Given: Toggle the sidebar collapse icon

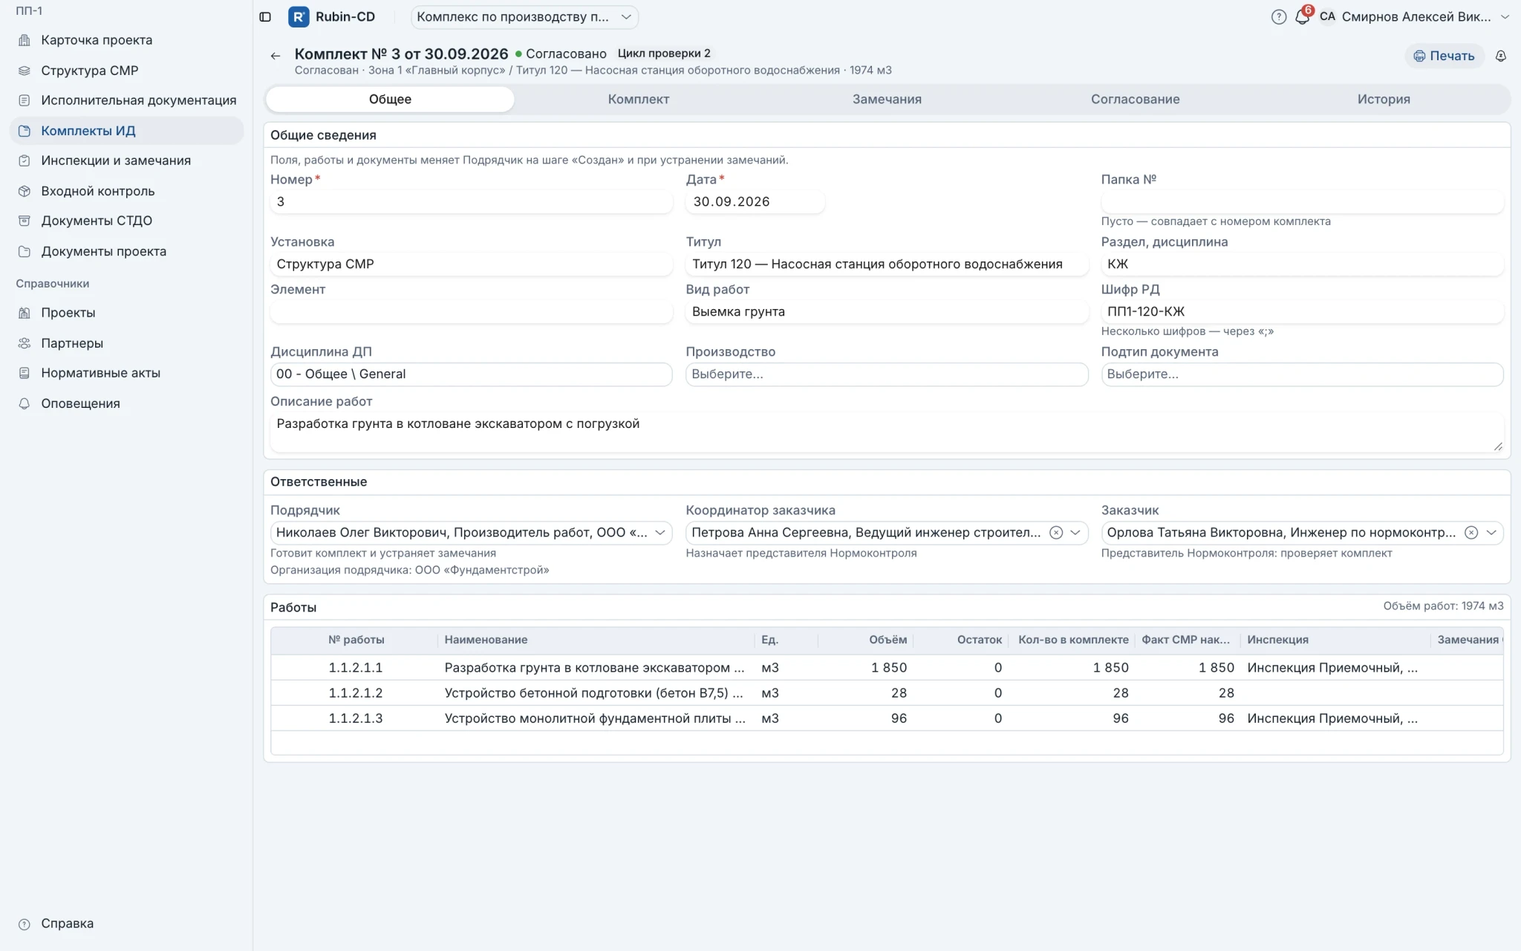Looking at the screenshot, I should [x=265, y=17].
